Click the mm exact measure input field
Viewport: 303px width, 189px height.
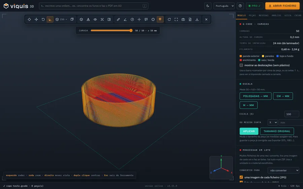pyautogui.click(x=291, y=122)
